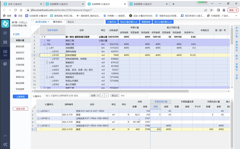
Task: Click the 导出计量台账Excel button
Action: point(128,22)
